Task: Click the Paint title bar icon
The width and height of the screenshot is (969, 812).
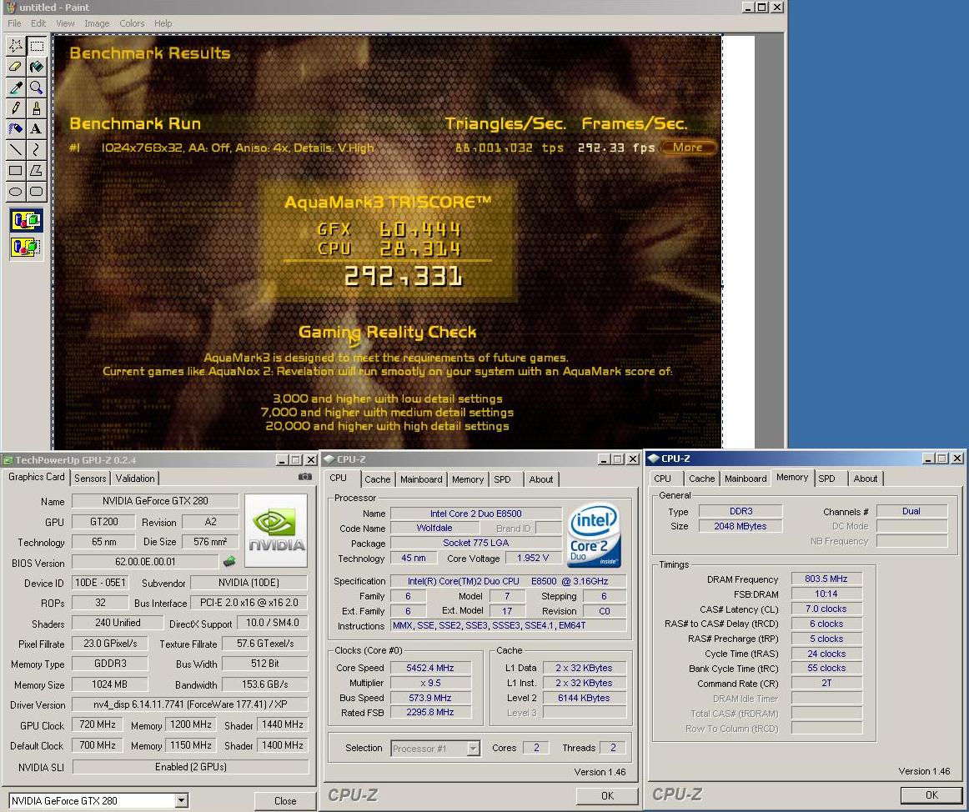Action: coord(11,8)
